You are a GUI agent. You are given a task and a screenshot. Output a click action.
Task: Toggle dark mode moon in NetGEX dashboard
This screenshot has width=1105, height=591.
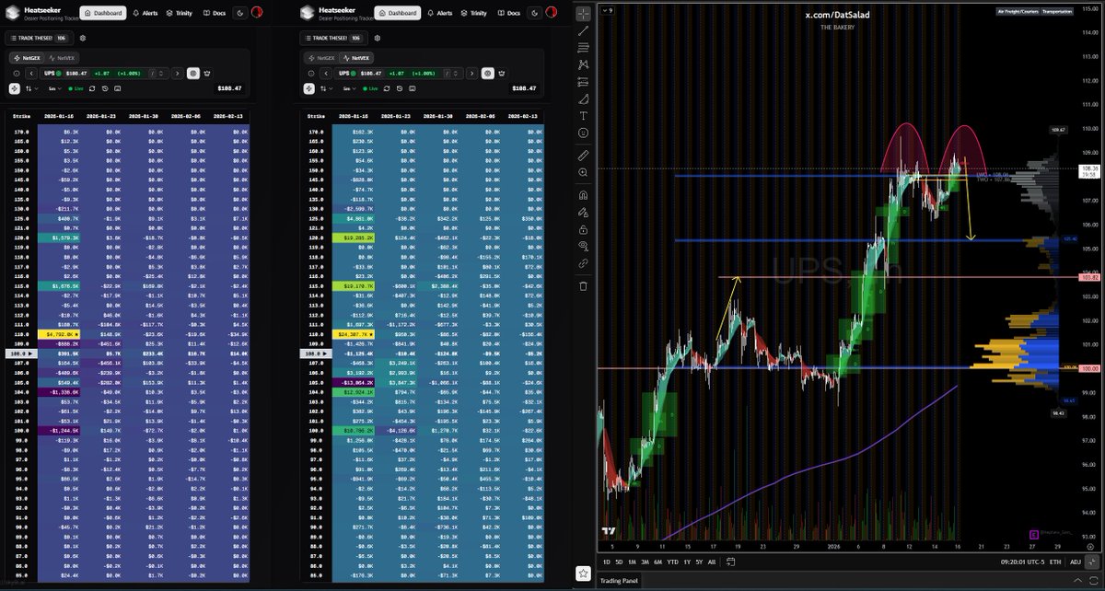click(x=240, y=13)
